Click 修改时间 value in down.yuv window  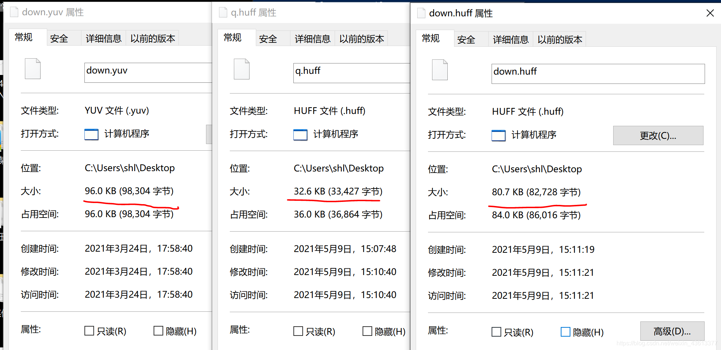[x=139, y=271]
